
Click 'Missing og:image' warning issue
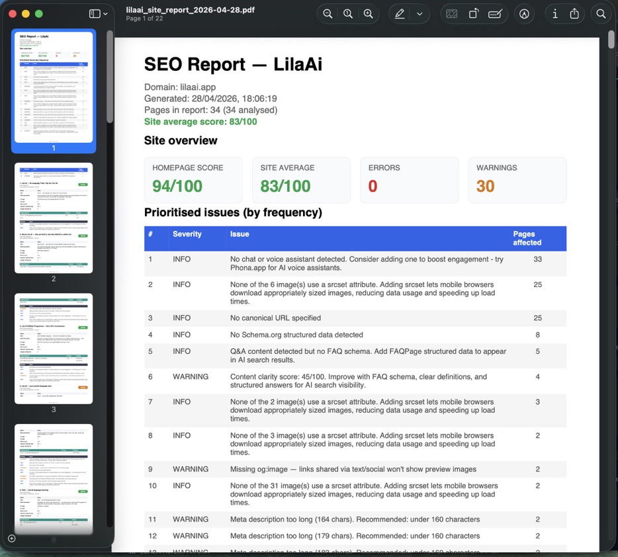[x=353, y=469]
